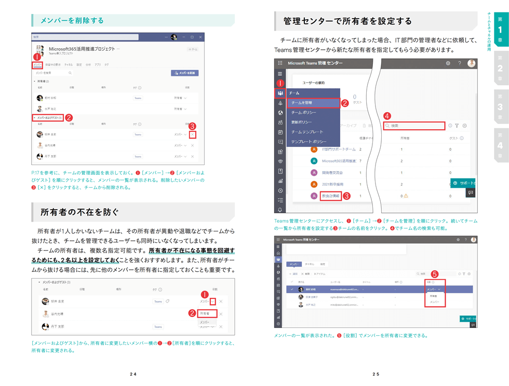Open the feedback chat icon below the support button
509x386 pixels.
pyautogui.click(x=471, y=192)
